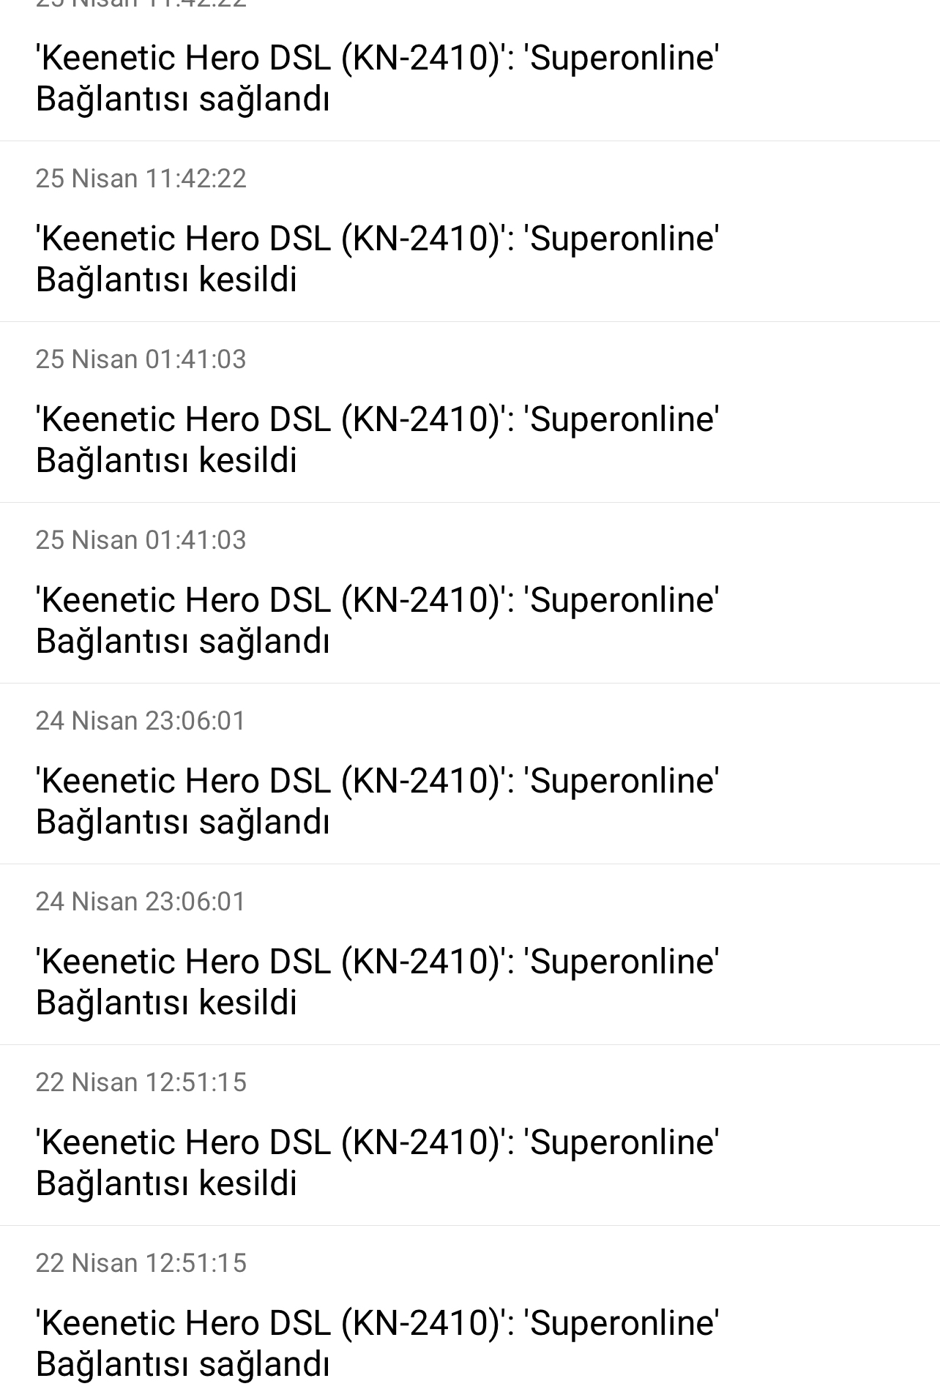
Task: Select the 25 Nisan 01:41:03 'Bağlantısı kesildi' entry
Action: (x=470, y=412)
